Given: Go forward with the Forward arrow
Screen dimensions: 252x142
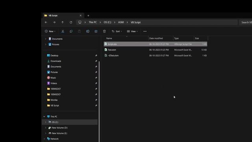Looking at the screenshot, I should click(54, 22).
